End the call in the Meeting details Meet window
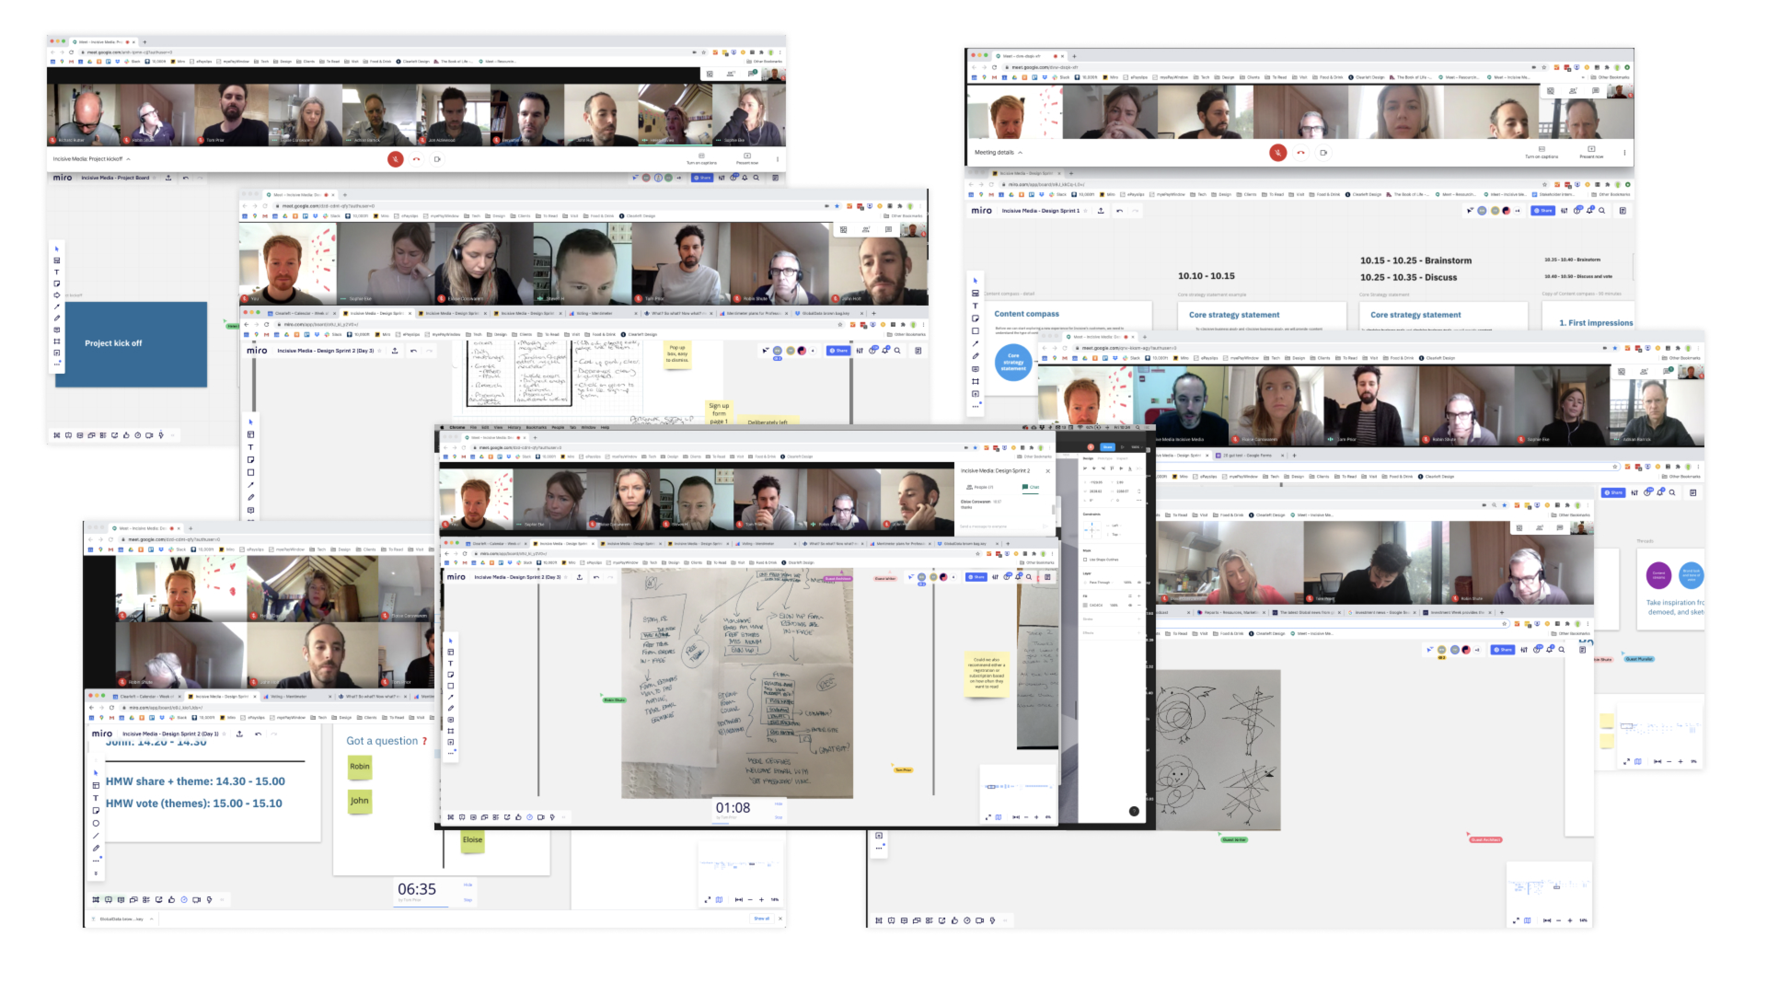 click(x=1300, y=152)
